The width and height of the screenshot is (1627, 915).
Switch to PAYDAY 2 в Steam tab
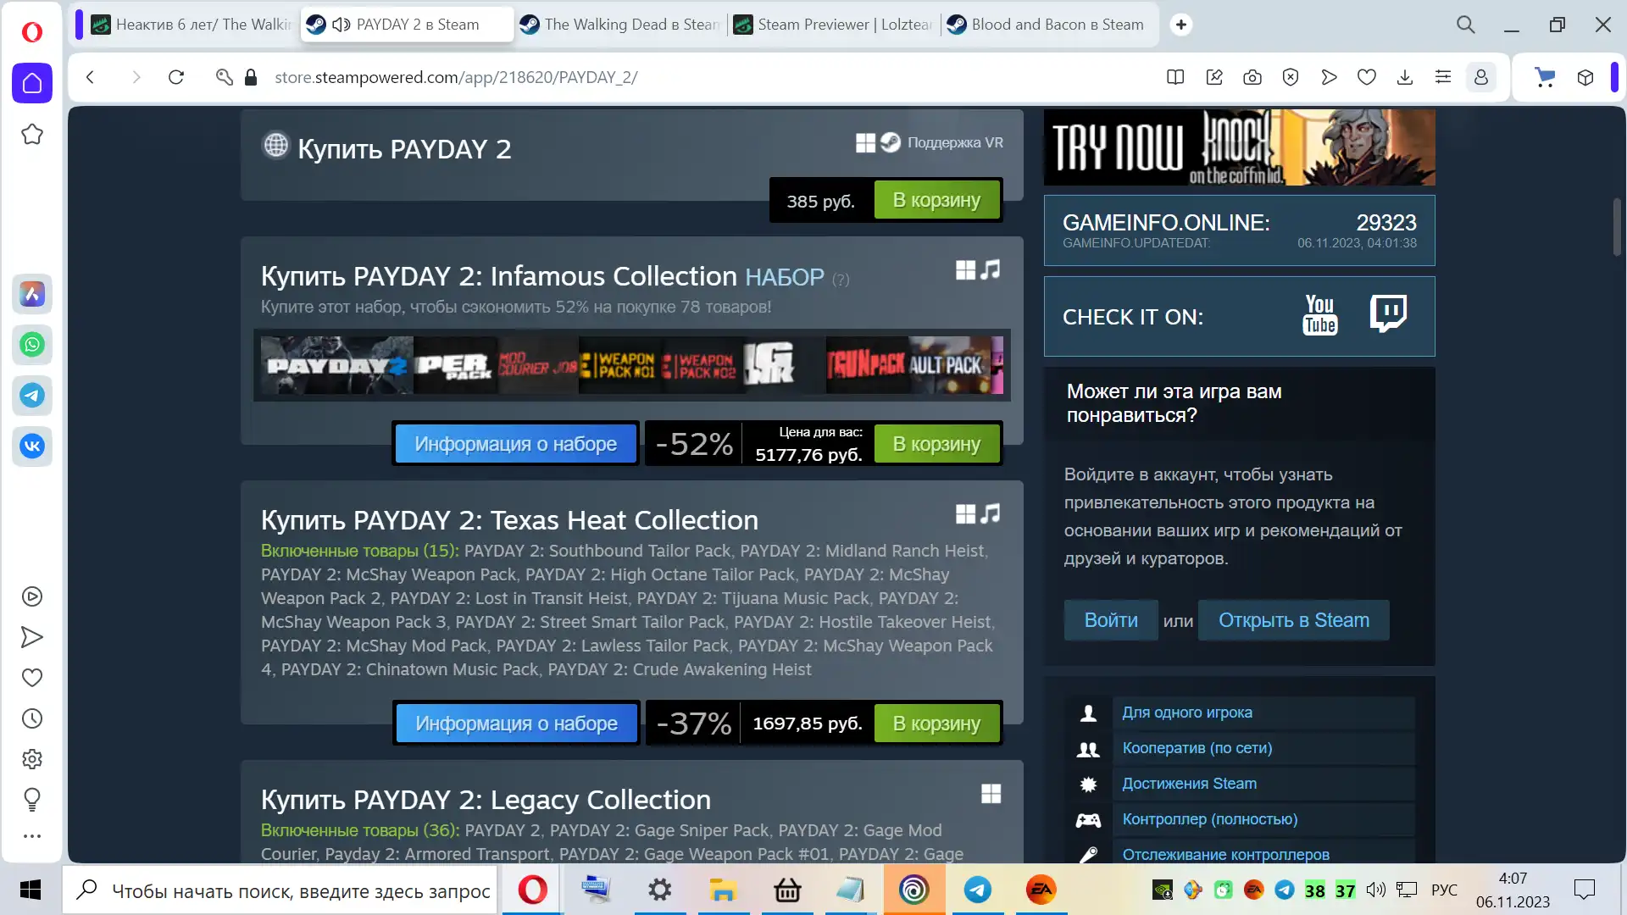[x=407, y=25]
